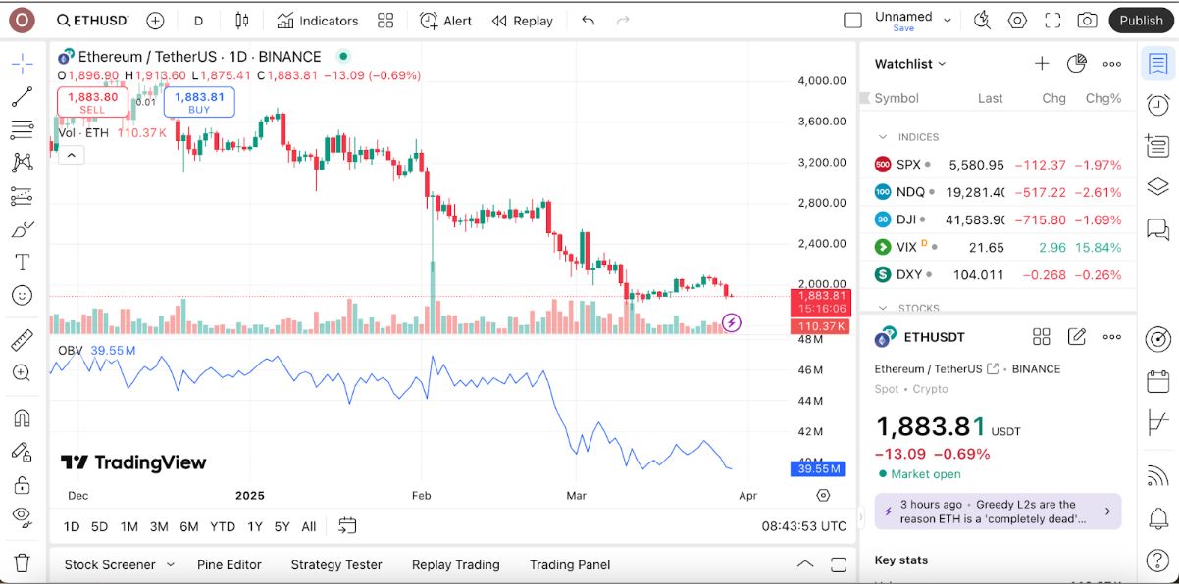1179x584 pixels.
Task: Take a chart snapshot with camera icon
Action: point(1087,21)
